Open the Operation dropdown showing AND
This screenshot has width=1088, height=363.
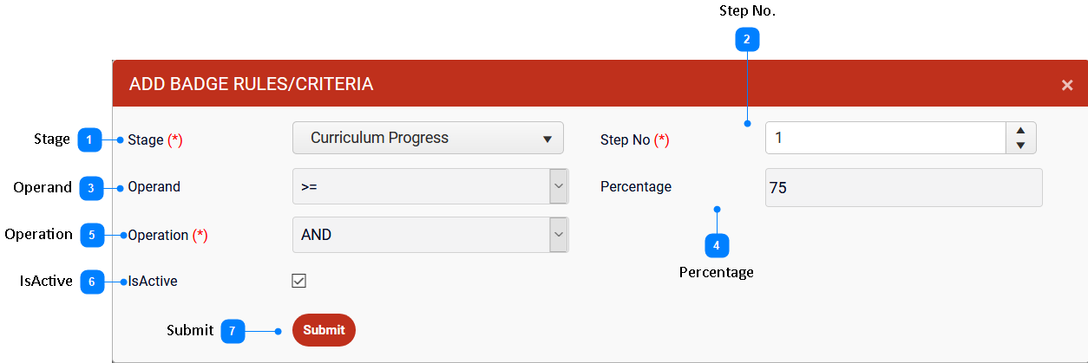point(430,235)
